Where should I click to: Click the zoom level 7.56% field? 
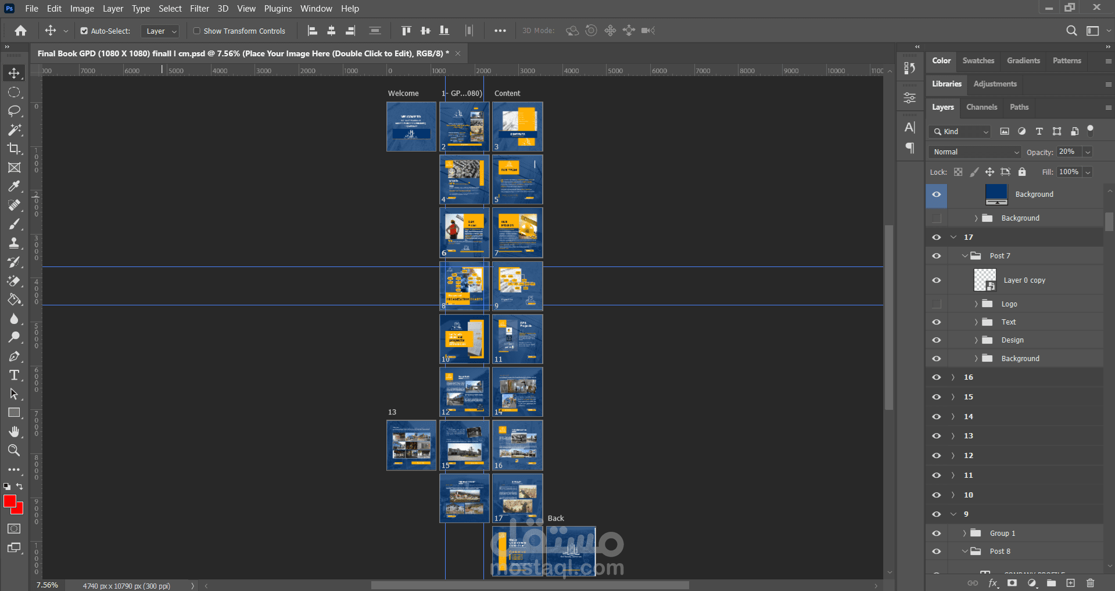(x=48, y=585)
